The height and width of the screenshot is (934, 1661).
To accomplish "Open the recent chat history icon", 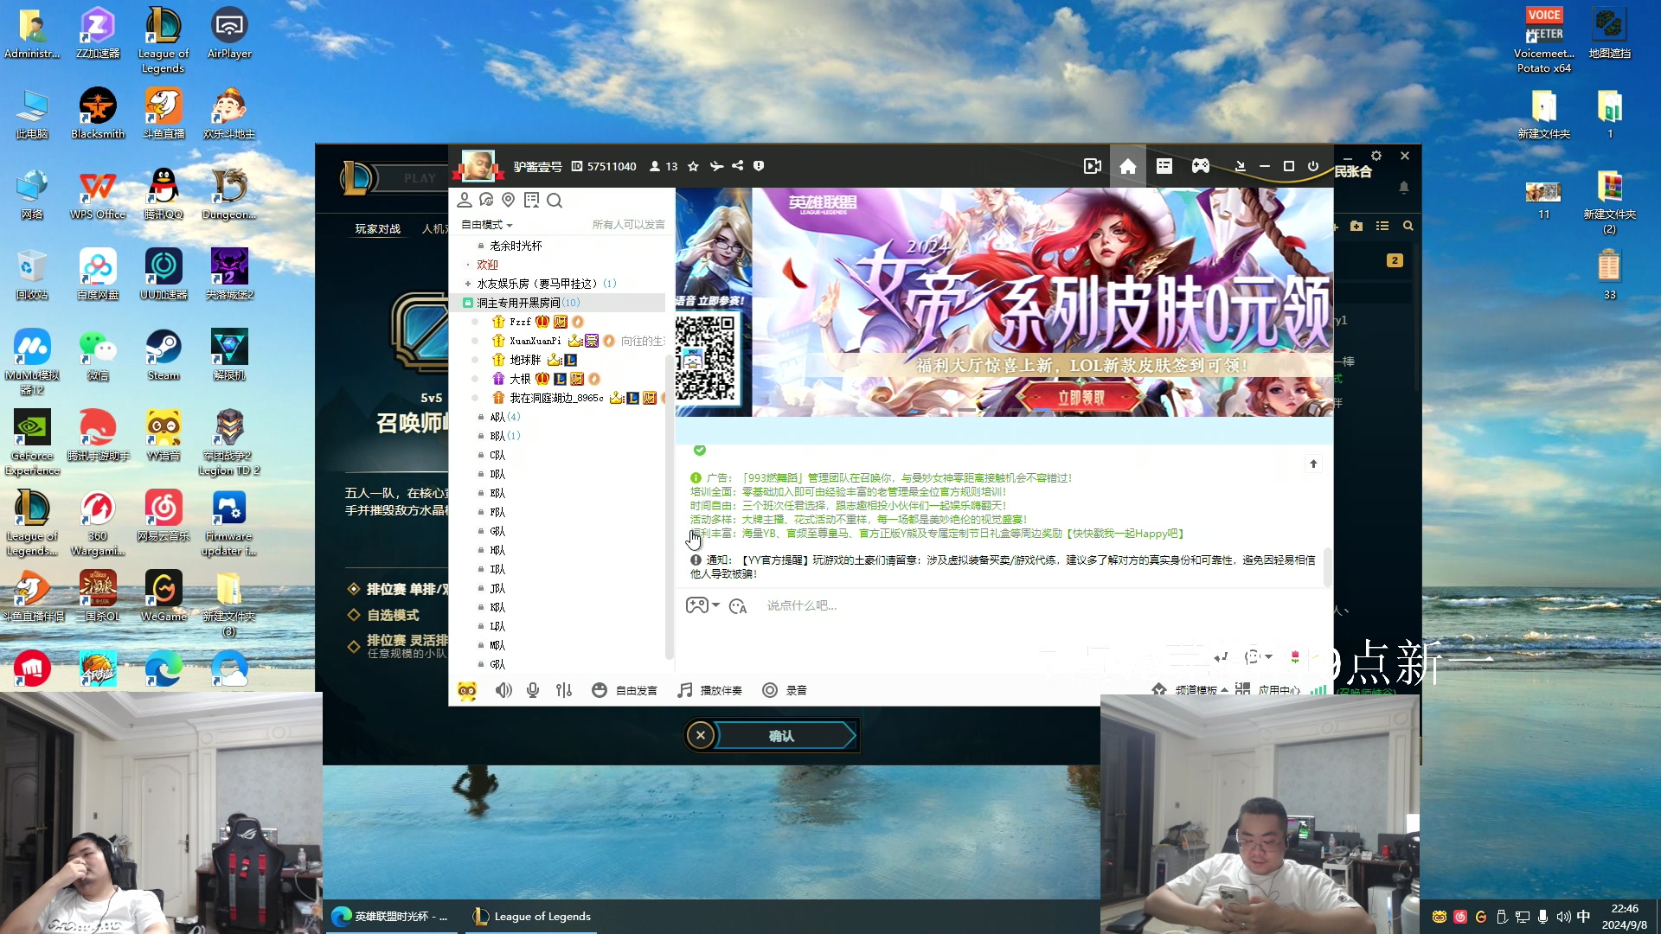I will [x=486, y=200].
